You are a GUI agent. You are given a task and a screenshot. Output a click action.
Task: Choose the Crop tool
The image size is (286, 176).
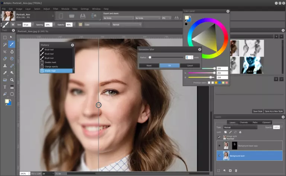[x=5, y=51]
